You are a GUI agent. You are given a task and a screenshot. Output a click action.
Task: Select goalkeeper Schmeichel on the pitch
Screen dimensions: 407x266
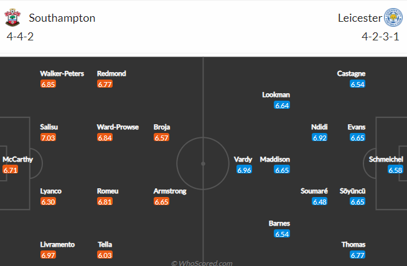(x=386, y=159)
